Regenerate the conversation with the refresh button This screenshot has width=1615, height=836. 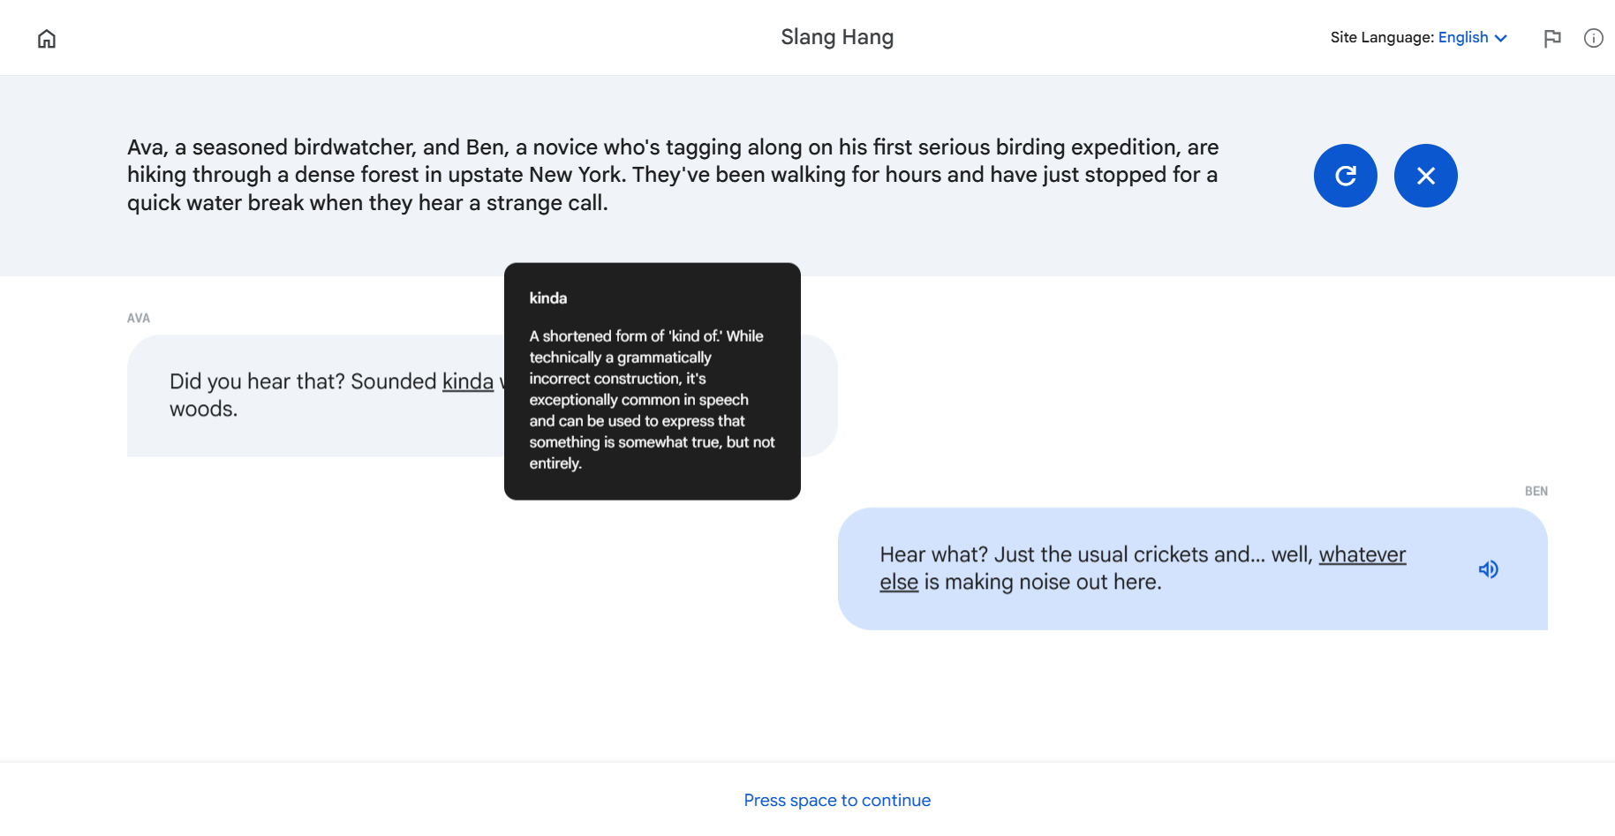[x=1345, y=176]
